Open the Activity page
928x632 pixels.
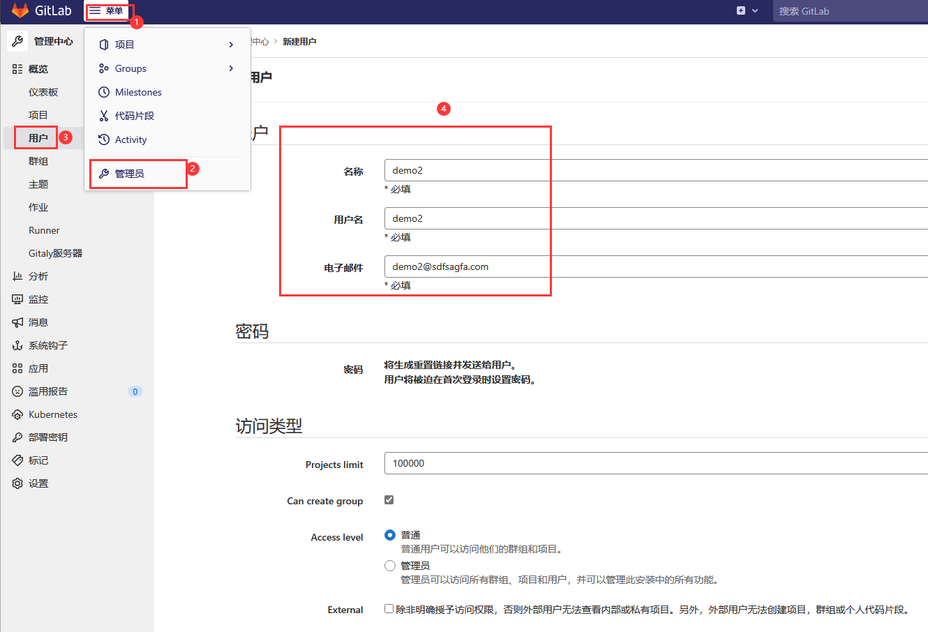130,139
